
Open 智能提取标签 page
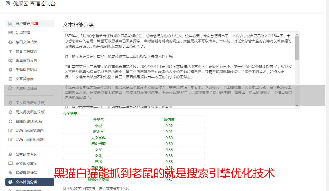pyautogui.click(x=30, y=173)
